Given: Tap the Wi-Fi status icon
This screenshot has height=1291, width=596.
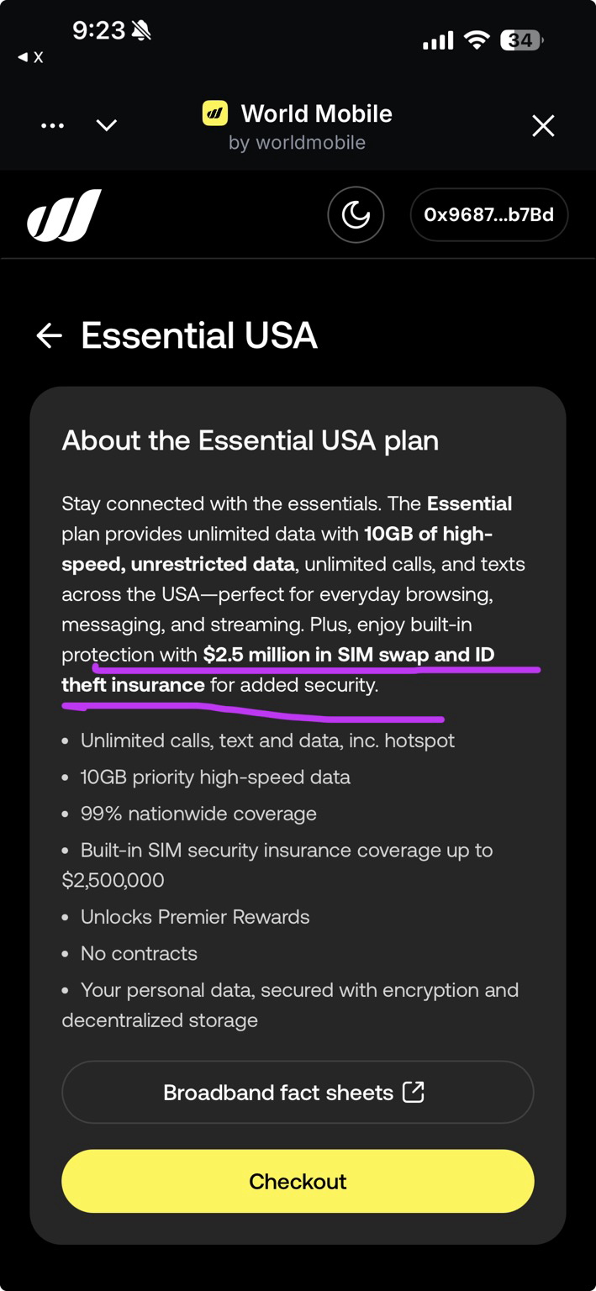Looking at the screenshot, I should [477, 40].
